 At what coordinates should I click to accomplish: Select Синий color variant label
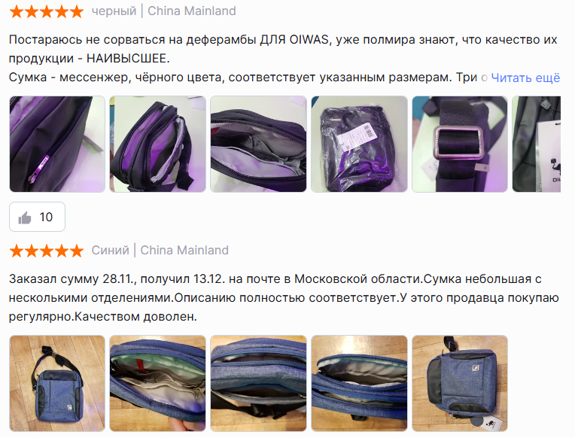(x=110, y=251)
